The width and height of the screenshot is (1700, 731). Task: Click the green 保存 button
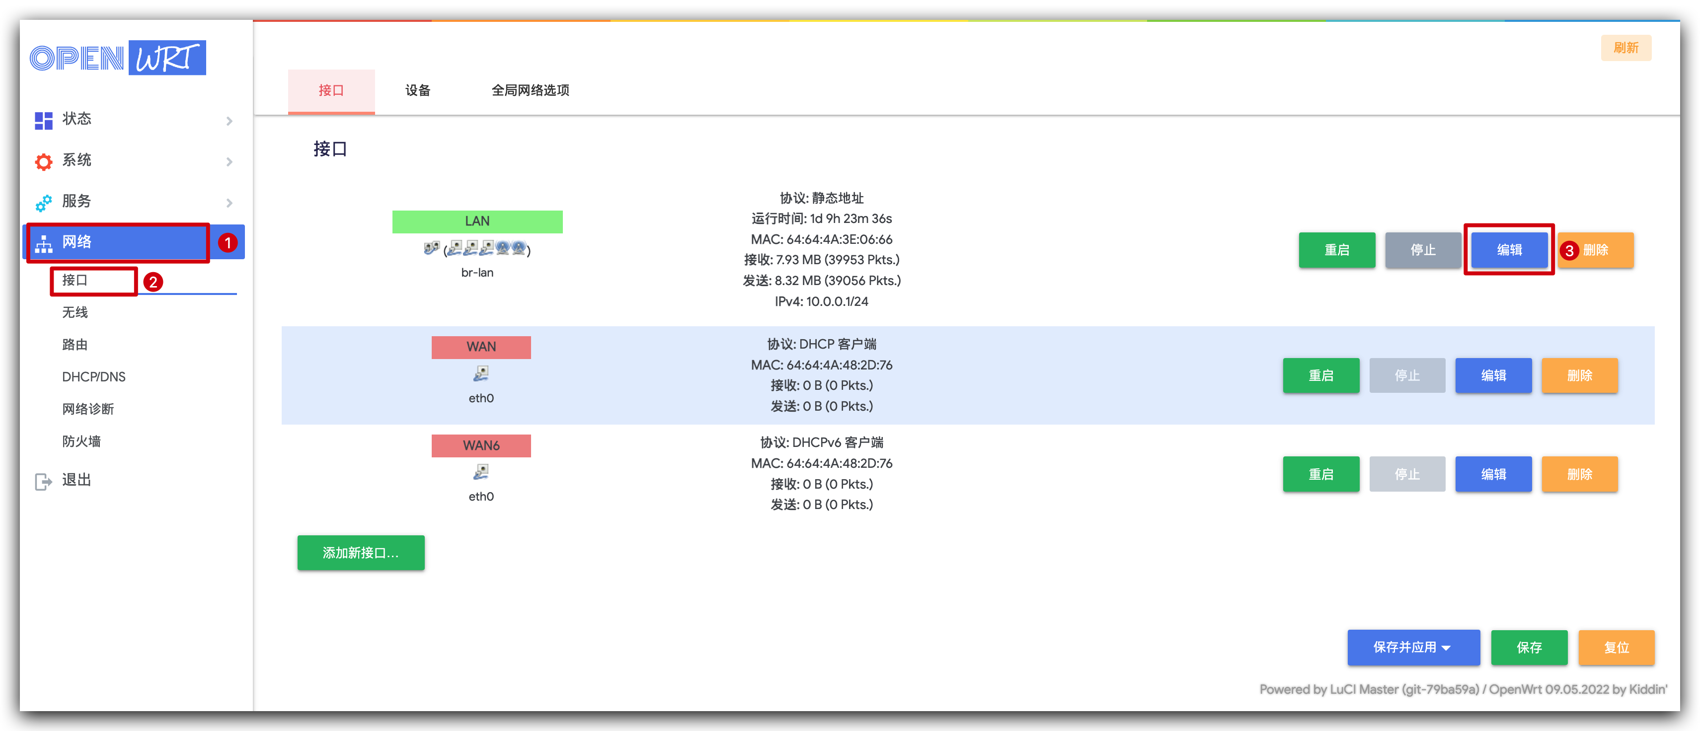1529,647
